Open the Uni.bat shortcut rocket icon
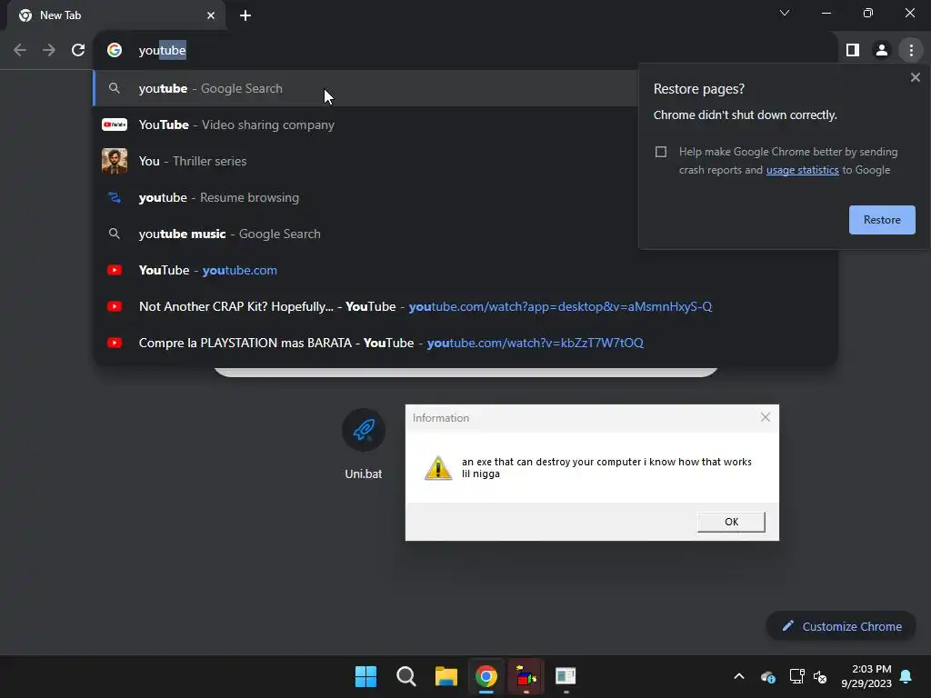The width and height of the screenshot is (931, 698). coord(364,430)
